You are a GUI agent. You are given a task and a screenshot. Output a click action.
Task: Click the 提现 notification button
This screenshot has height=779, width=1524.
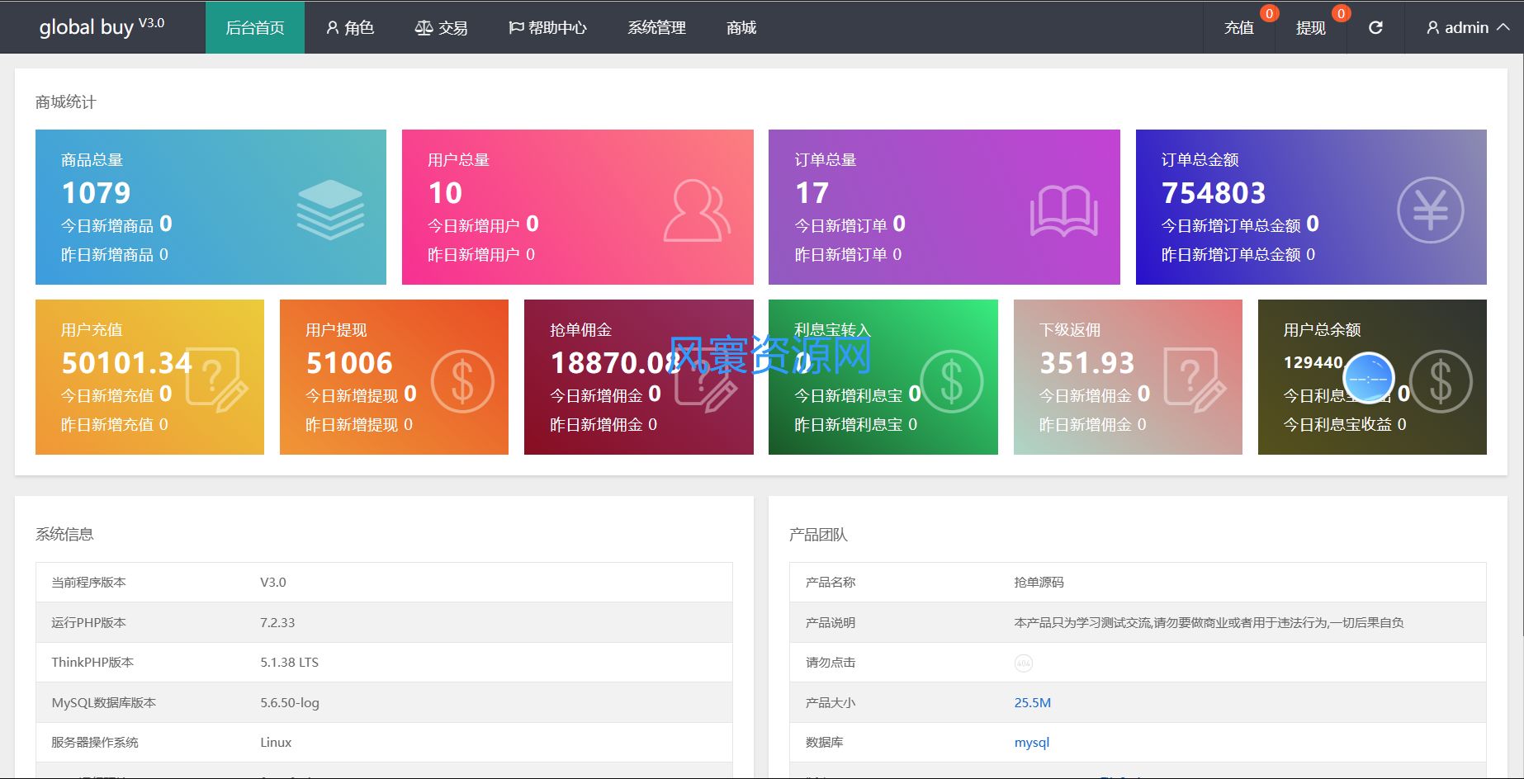(x=1310, y=27)
